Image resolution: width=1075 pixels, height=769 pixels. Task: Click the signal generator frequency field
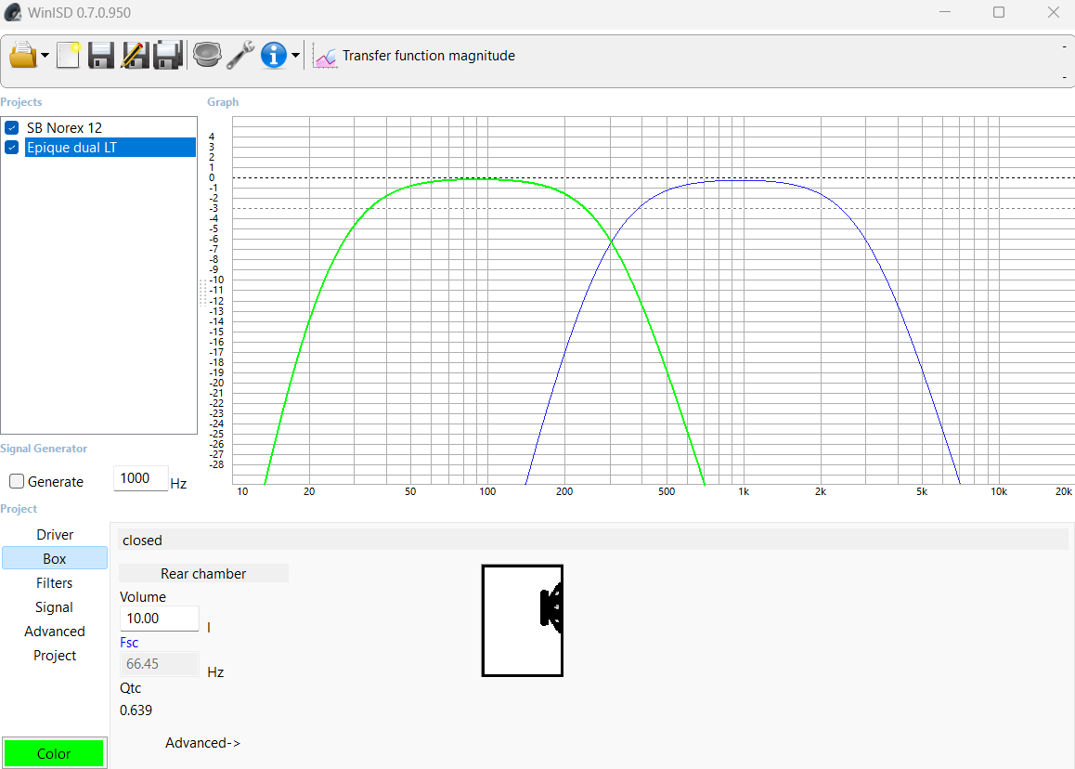pyautogui.click(x=140, y=478)
